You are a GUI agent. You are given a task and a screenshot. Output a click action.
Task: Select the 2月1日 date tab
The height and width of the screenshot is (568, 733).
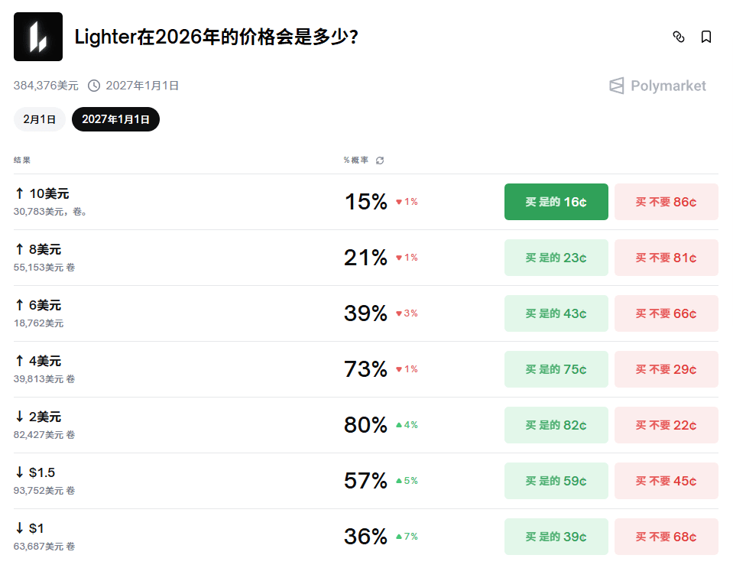(x=40, y=119)
